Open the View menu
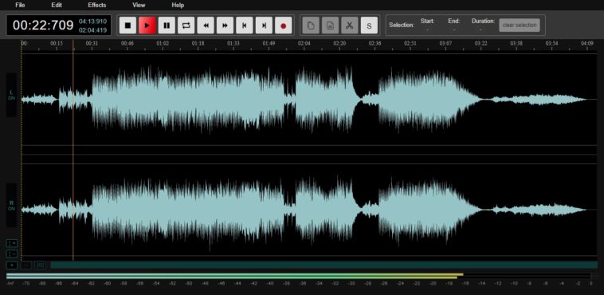This screenshot has width=604, height=295. pos(139,5)
